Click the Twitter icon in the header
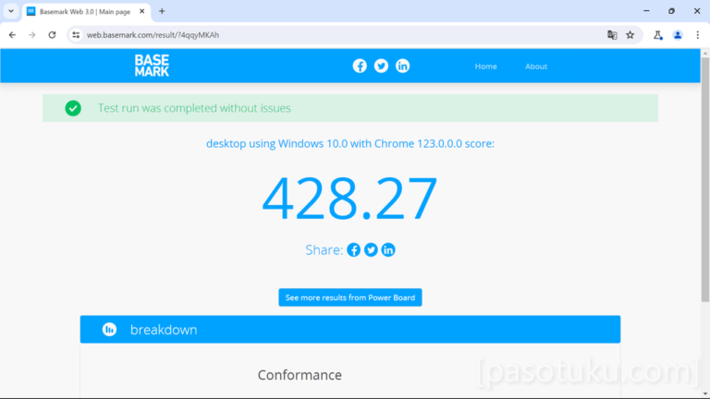Image resolution: width=710 pixels, height=399 pixels. (x=381, y=66)
